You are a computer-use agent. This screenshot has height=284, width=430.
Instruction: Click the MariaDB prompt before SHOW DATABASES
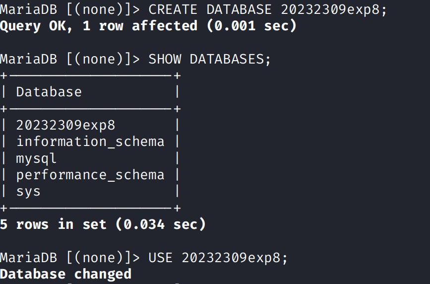[x=70, y=59]
